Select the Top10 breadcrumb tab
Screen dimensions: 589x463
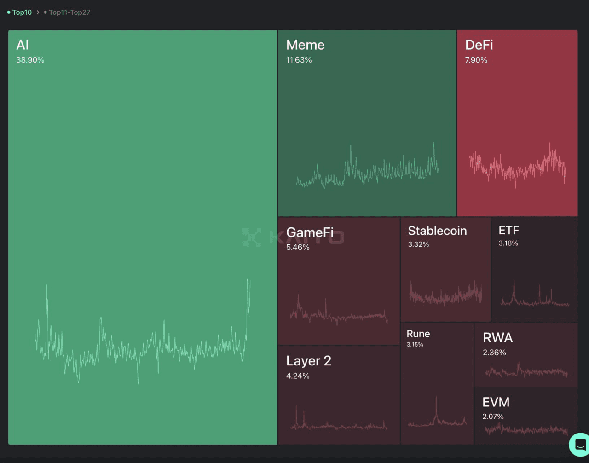pyautogui.click(x=19, y=12)
